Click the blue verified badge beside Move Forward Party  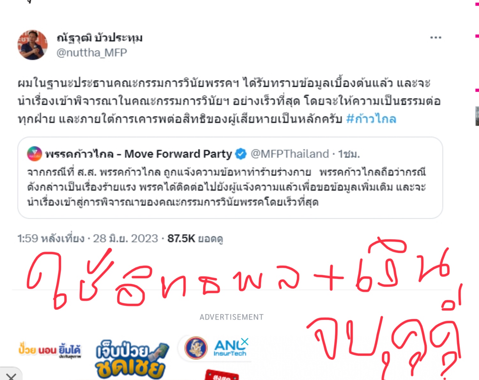tap(241, 154)
